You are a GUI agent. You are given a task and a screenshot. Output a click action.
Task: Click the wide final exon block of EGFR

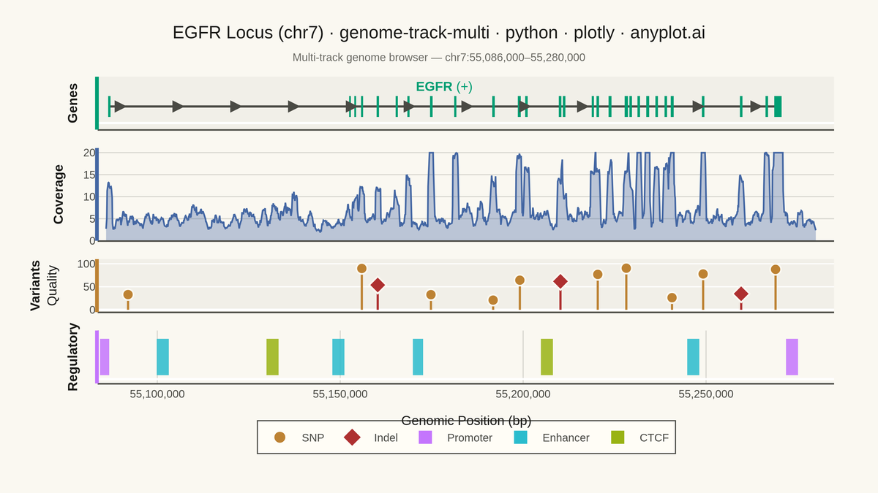[778, 107]
